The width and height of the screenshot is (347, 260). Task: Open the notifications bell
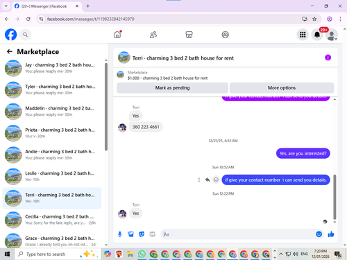pos(317,35)
